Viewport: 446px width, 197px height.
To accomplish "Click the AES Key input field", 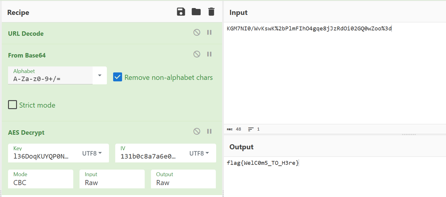I will coord(42,156).
